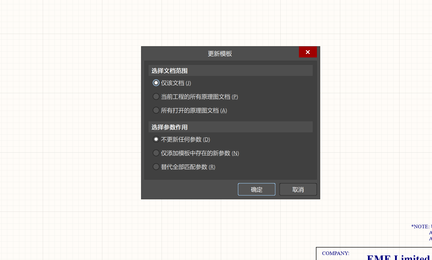Click the 替代全部匹配参数 label text
The width and height of the screenshot is (432, 260).
coord(184,167)
